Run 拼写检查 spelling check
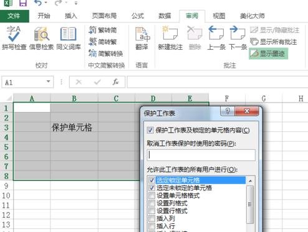The width and height of the screenshot is (308, 232). click(14, 38)
